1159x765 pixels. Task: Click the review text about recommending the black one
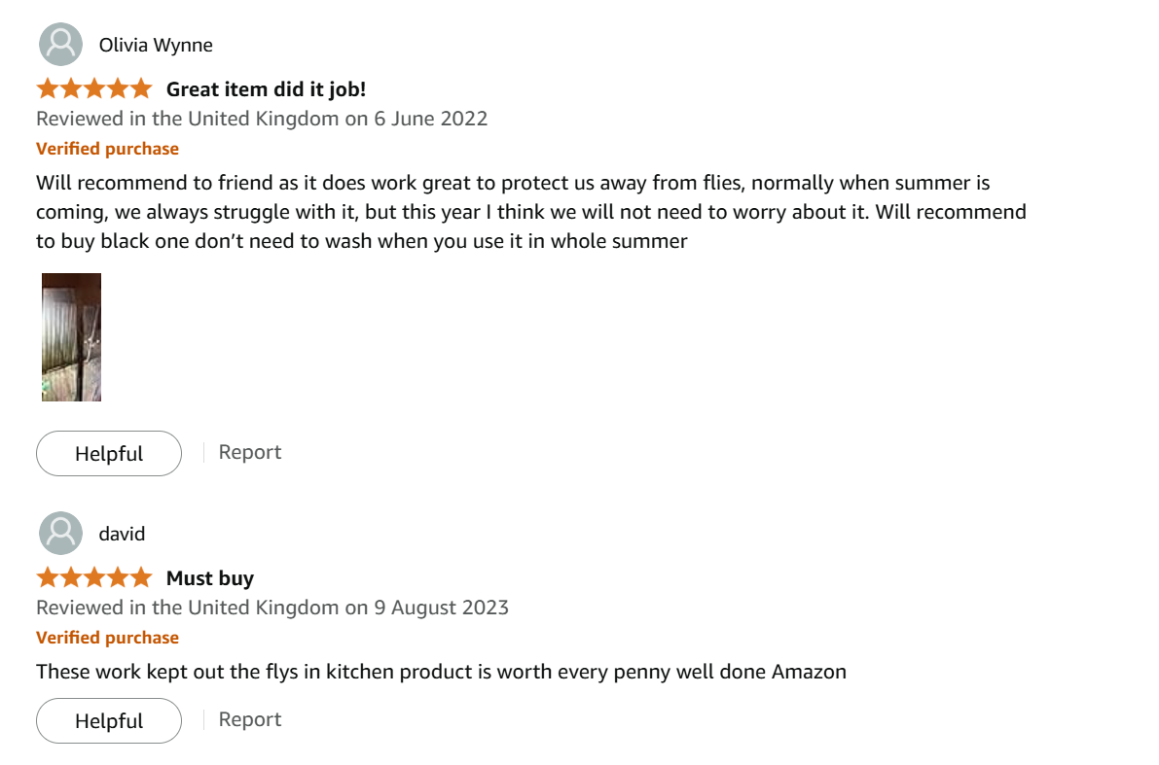click(530, 212)
